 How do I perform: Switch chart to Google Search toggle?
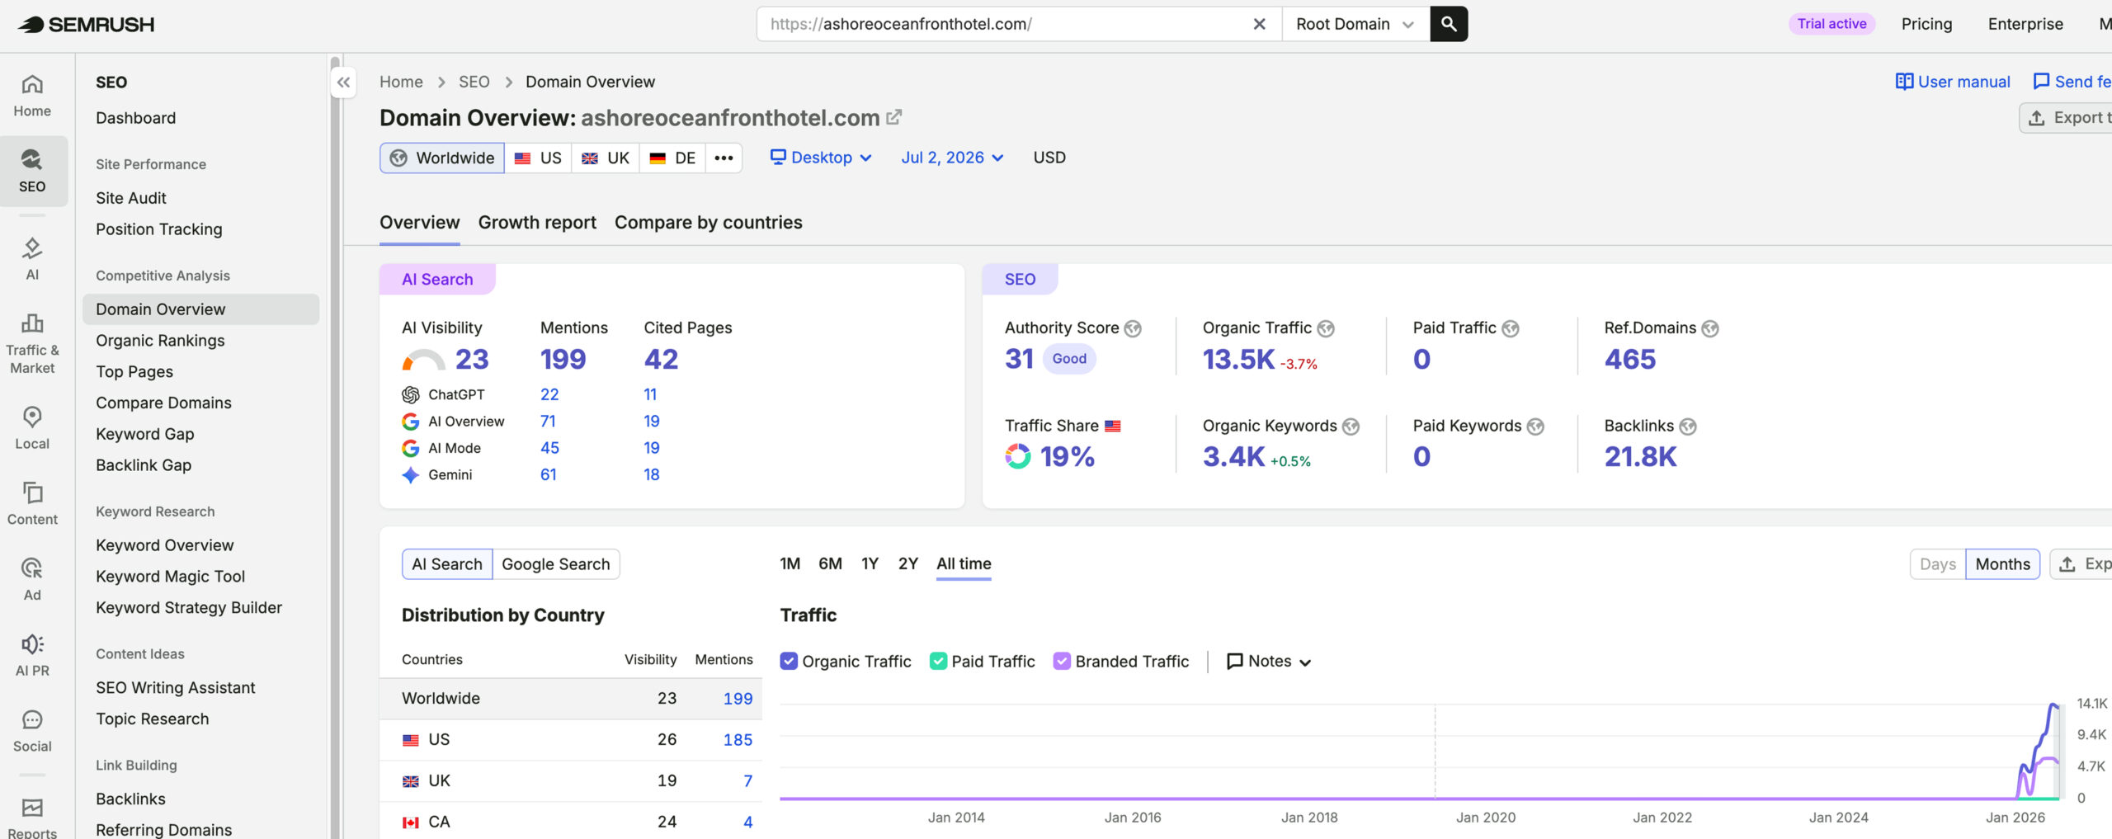[x=556, y=564]
